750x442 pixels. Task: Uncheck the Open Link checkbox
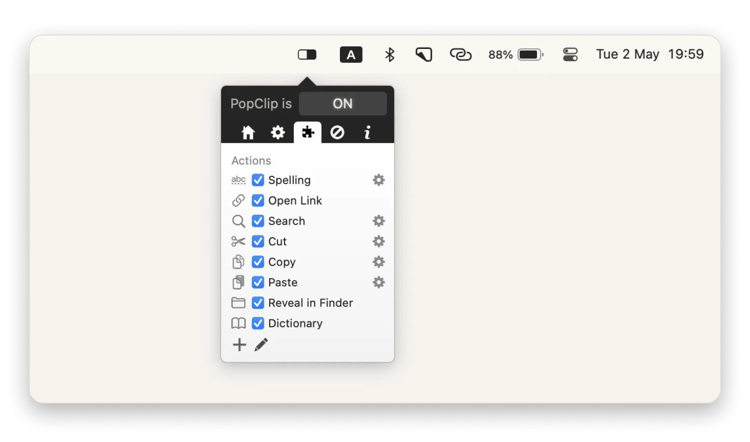258,200
